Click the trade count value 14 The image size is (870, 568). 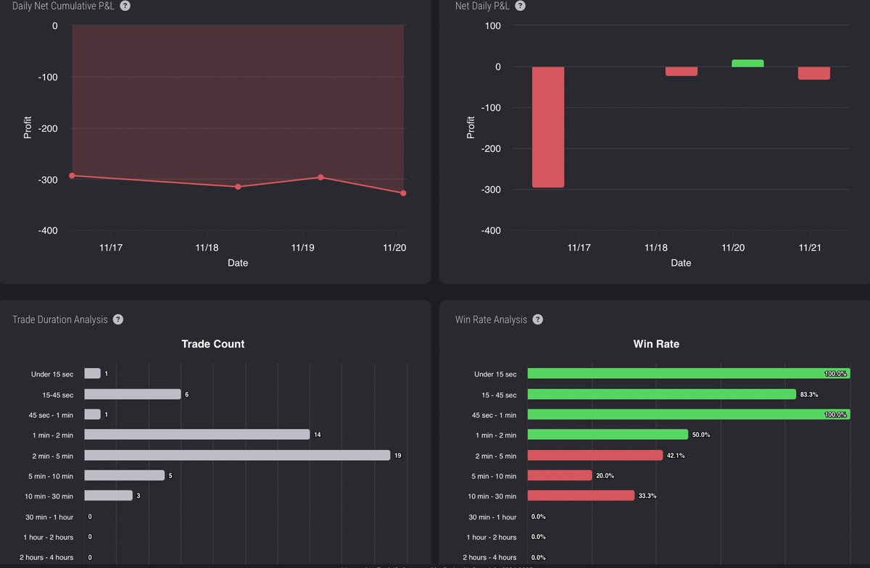(317, 435)
